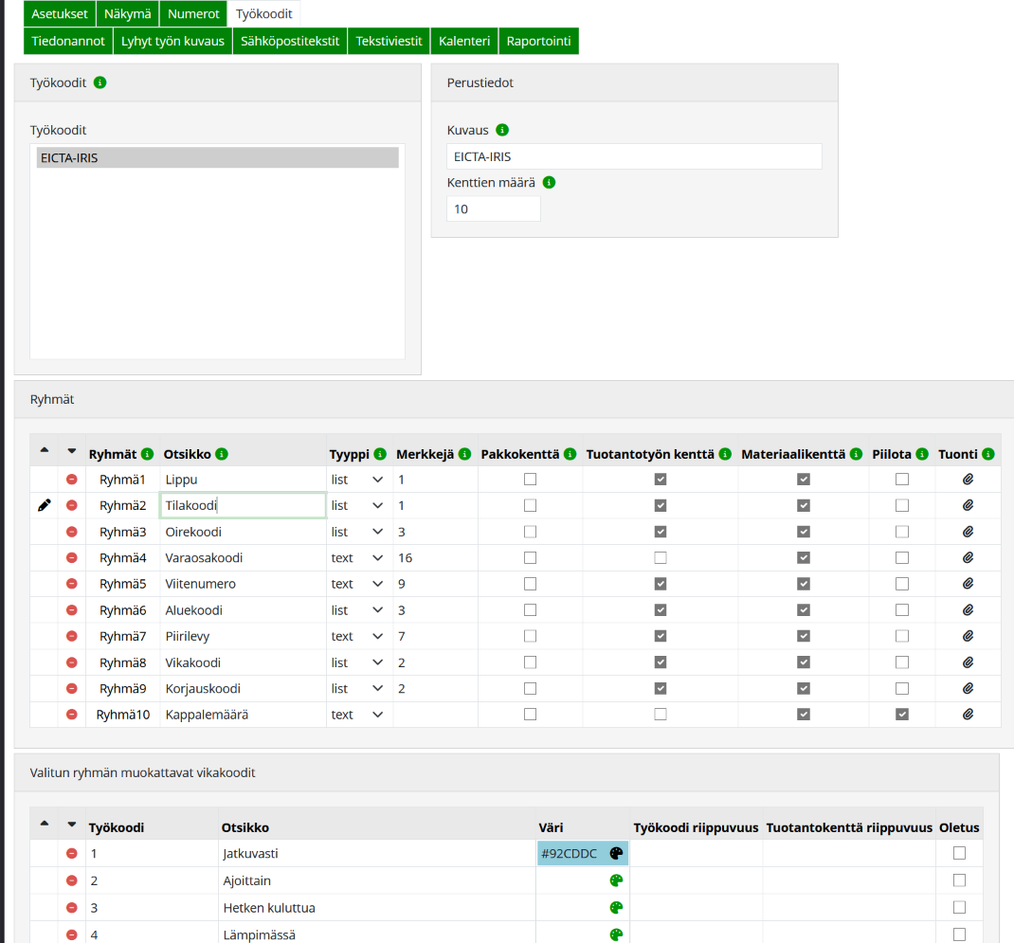Remove the Jatkuvasti work code row
This screenshot has width=1014, height=943.
71,854
